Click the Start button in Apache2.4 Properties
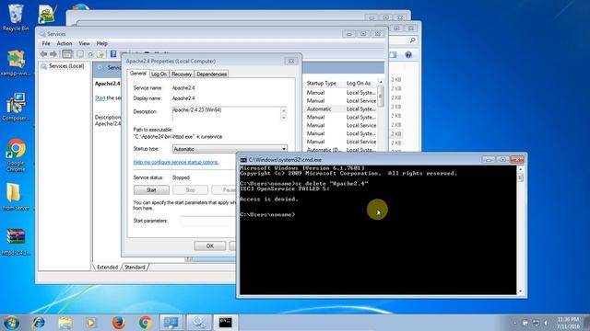The height and width of the screenshot is (331, 590). (151, 190)
